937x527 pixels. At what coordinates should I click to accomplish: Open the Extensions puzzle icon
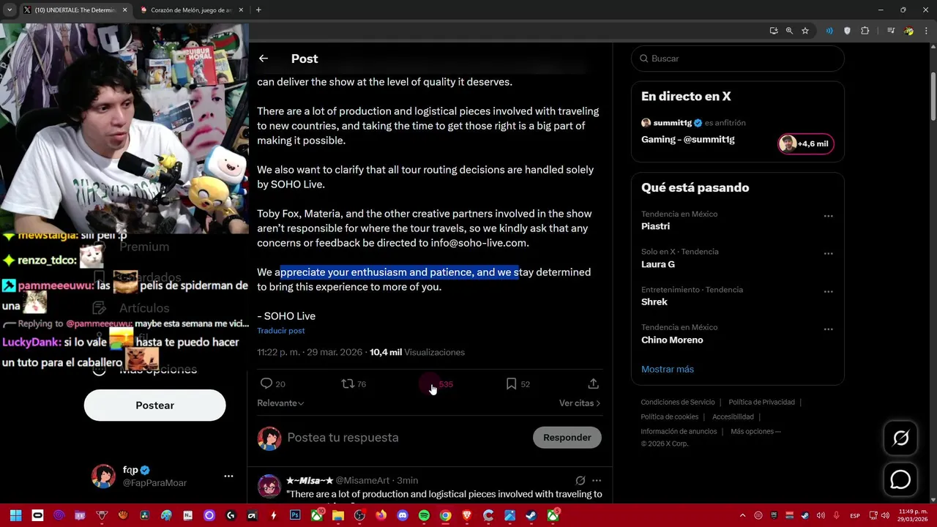tap(865, 31)
